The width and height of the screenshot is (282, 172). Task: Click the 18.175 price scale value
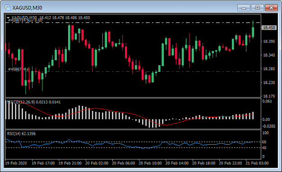tap(269, 96)
